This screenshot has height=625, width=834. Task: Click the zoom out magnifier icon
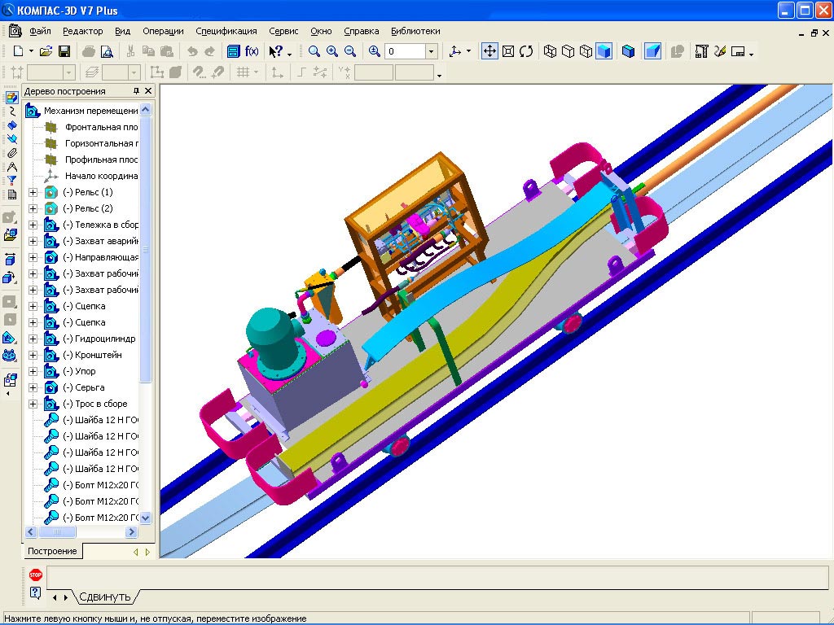click(349, 51)
